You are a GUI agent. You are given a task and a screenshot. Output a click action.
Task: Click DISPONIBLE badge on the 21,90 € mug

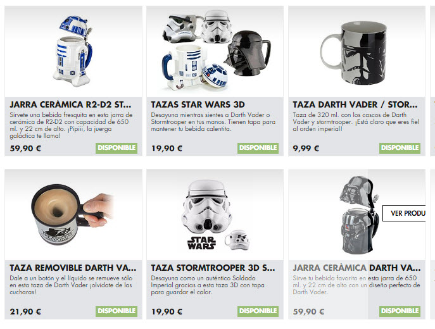click(x=117, y=311)
